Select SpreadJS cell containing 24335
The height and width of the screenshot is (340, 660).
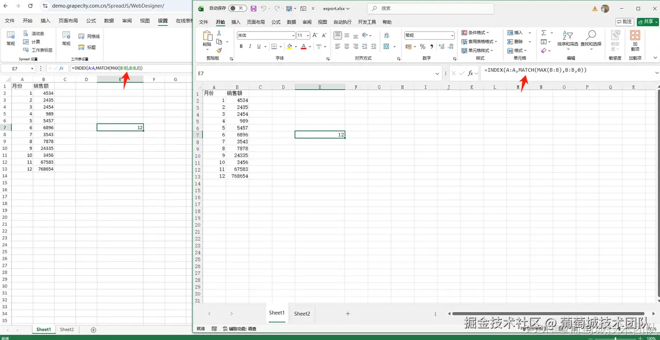43,148
